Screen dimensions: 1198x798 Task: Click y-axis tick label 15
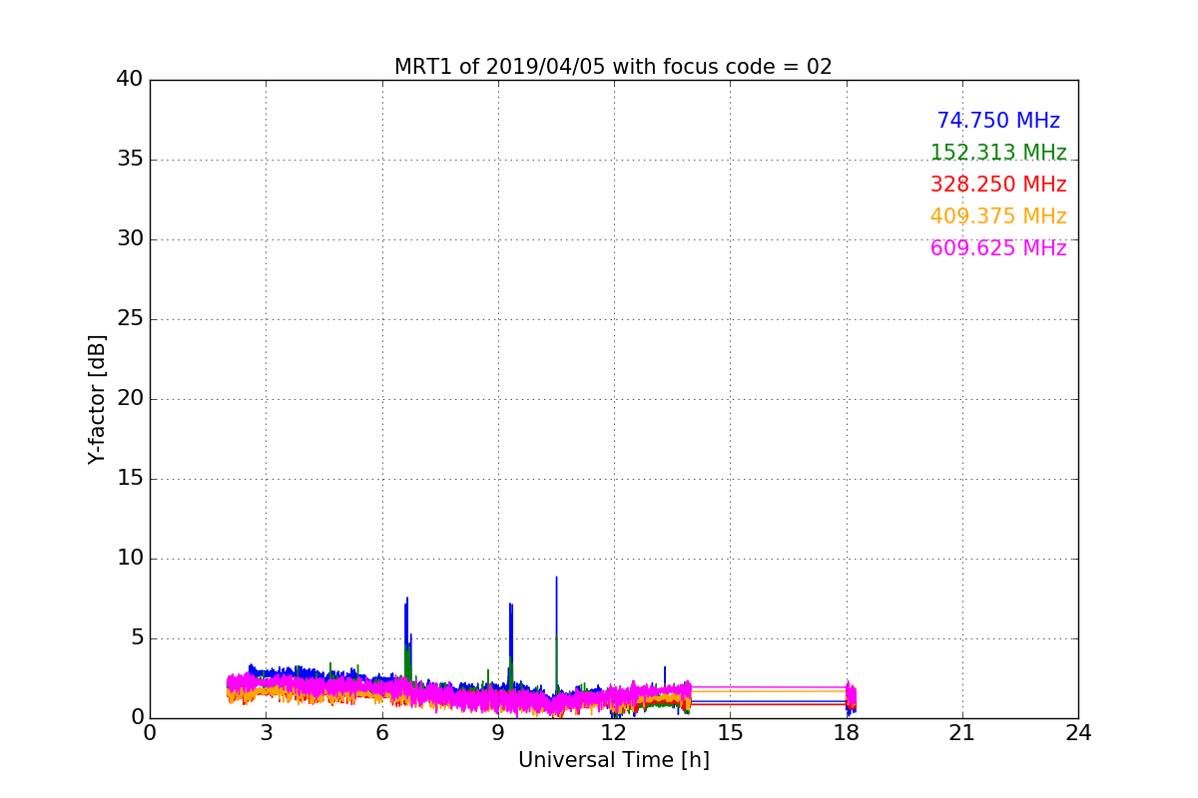(130, 479)
